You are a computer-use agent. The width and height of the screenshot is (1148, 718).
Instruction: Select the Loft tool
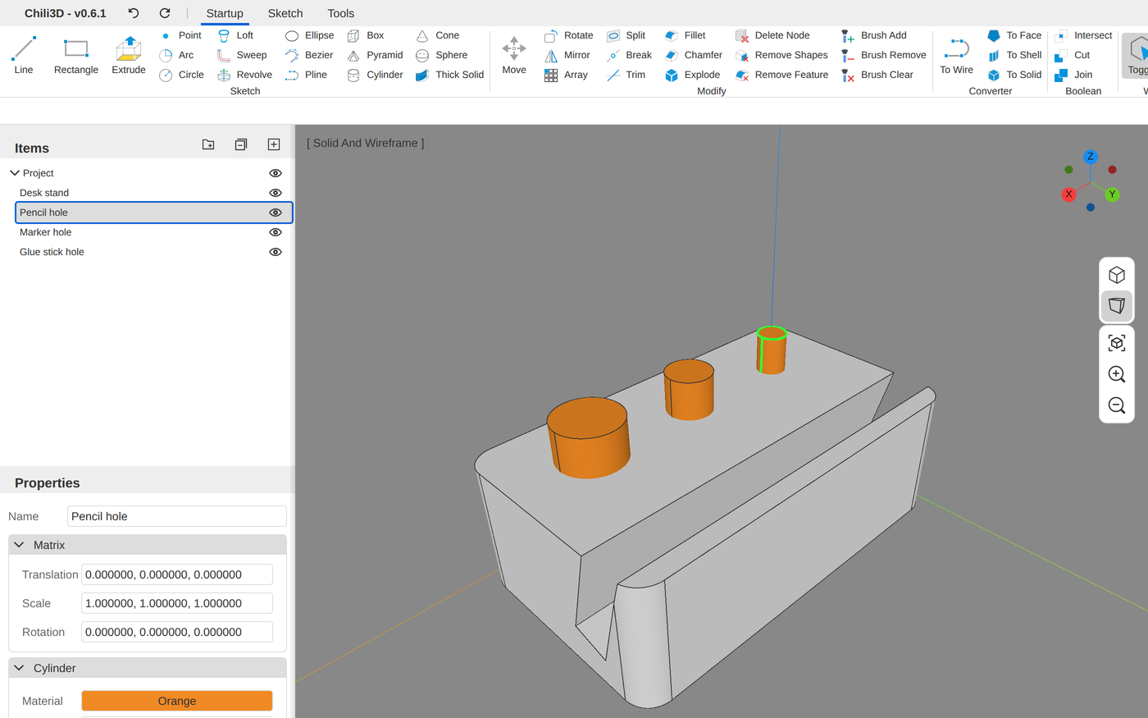pos(235,35)
